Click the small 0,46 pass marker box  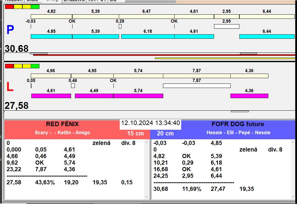(73, 86)
